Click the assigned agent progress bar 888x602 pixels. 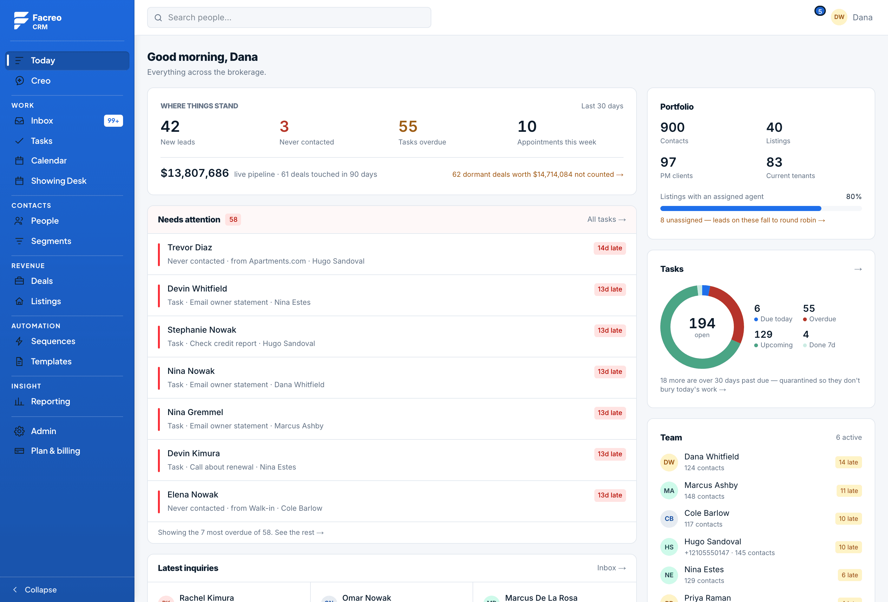[761, 208]
